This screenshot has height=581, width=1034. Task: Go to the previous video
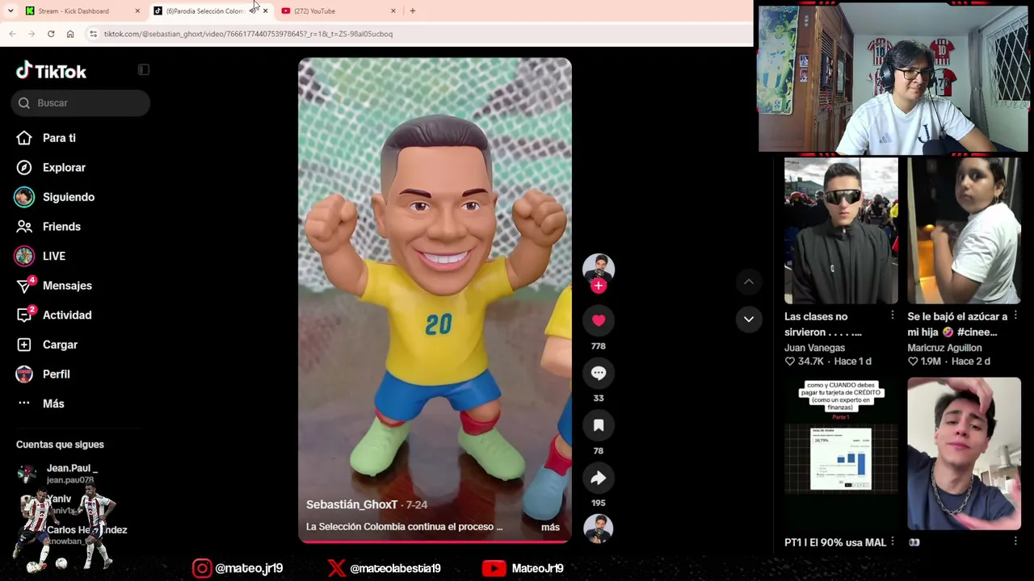point(749,282)
